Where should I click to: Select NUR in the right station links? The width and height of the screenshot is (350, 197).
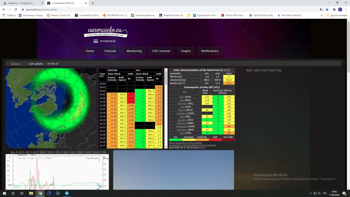(x=249, y=70)
